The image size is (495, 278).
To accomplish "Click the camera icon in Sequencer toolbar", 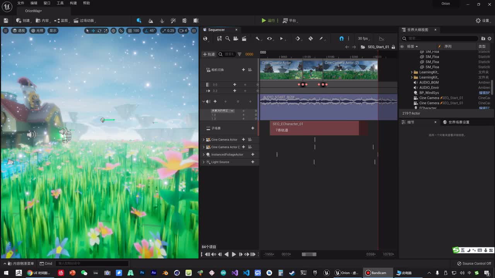I will point(236,39).
